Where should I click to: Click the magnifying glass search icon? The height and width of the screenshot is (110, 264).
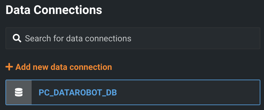[17, 38]
